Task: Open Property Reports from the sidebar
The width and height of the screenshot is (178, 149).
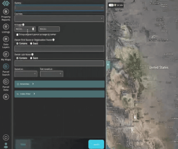Action: (6, 15)
